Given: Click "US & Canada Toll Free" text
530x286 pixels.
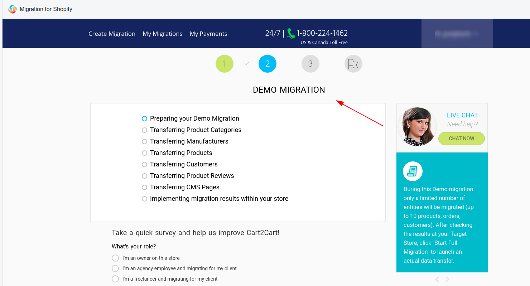Looking at the screenshot, I should coord(324,42).
